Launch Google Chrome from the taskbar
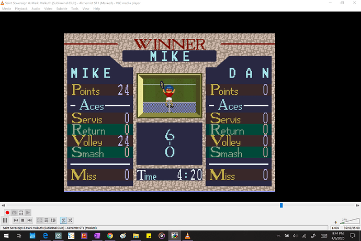Image resolution: width=361 pixels, height=241 pixels. click(x=110, y=236)
